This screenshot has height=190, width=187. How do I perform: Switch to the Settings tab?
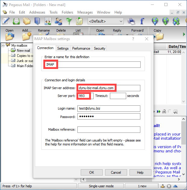pos(63,48)
